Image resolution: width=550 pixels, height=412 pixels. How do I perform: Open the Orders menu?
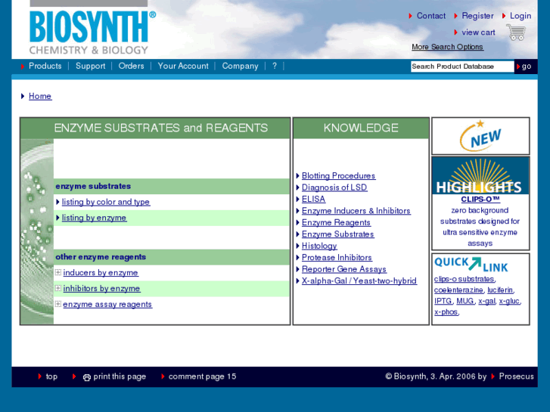[x=131, y=66]
